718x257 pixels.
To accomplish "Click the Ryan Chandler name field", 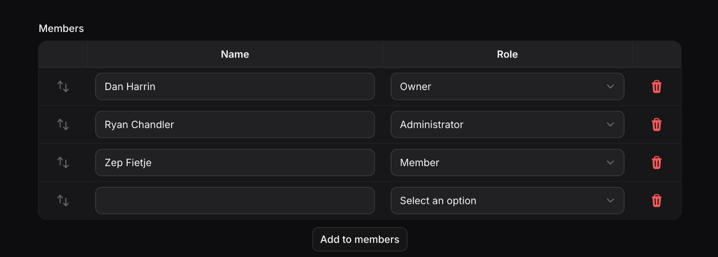I will (x=235, y=125).
